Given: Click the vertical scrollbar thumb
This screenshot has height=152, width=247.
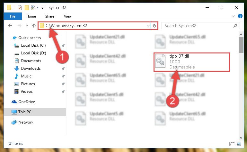Looking at the screenshot, I should 241,45.
